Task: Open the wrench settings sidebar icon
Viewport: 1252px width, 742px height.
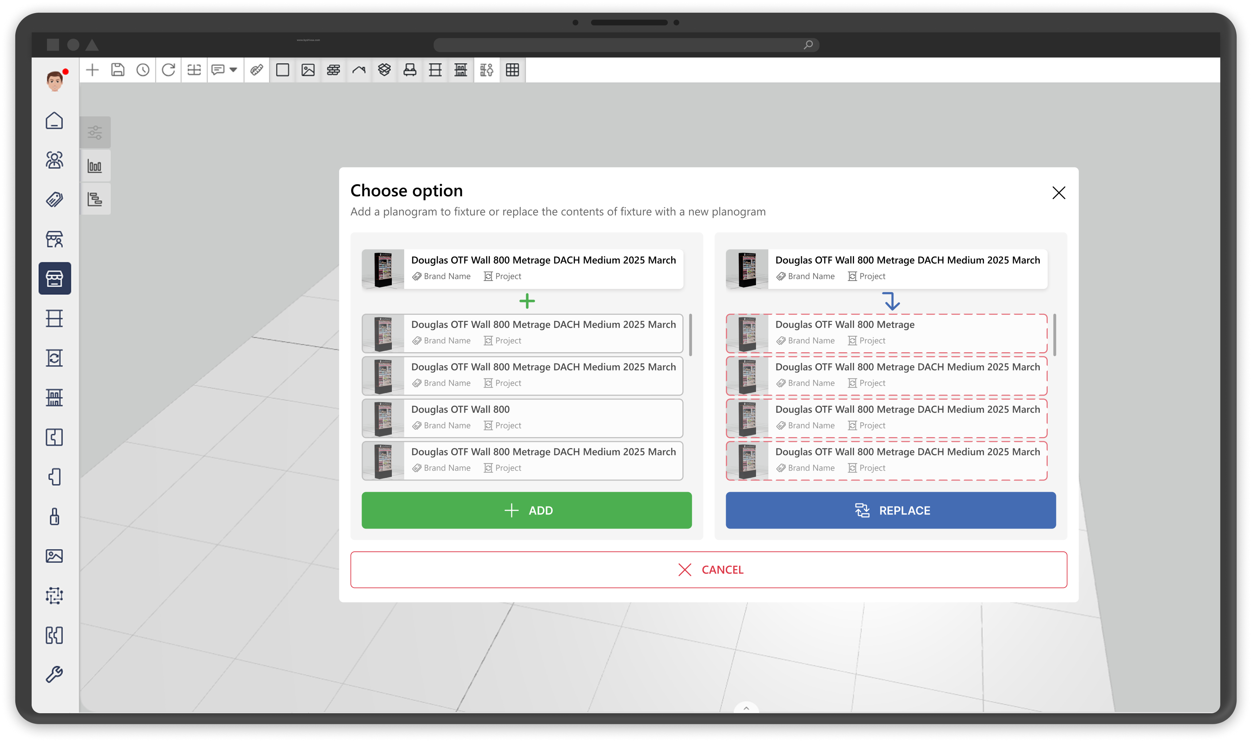Action: pyautogui.click(x=55, y=675)
